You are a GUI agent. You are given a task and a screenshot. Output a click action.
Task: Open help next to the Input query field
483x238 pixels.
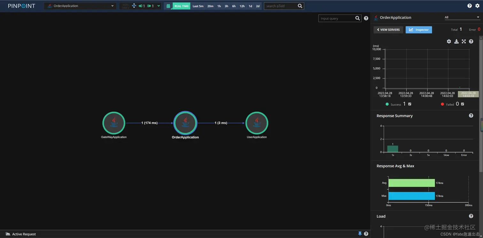point(366,19)
